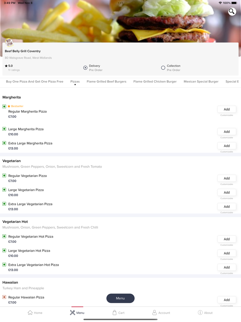Tap the 'Beef Belly Grill Coventry' title

pos(23,51)
